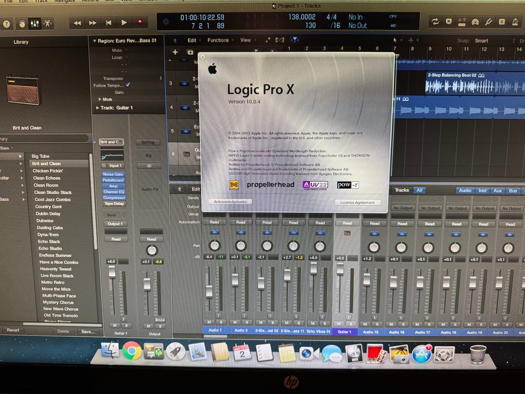Solo the Guitar 1 inspector channel strip
The image size is (525, 394).
(126, 325)
